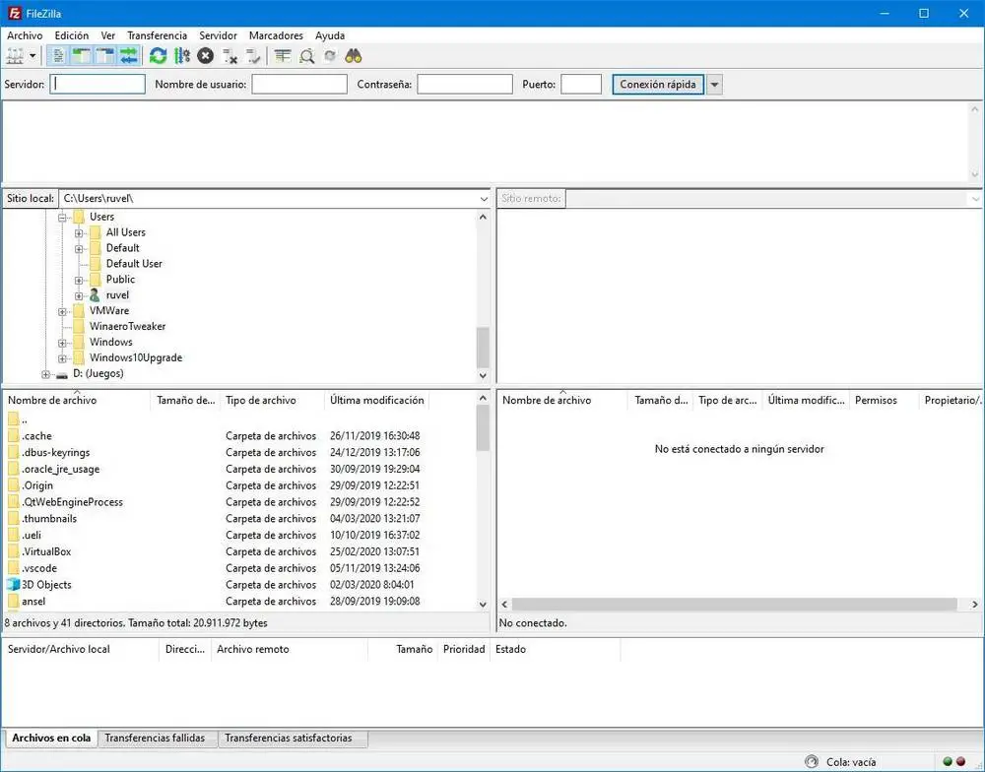The height and width of the screenshot is (772, 985).
Task: Click the Contraseña input field
Action: click(465, 84)
